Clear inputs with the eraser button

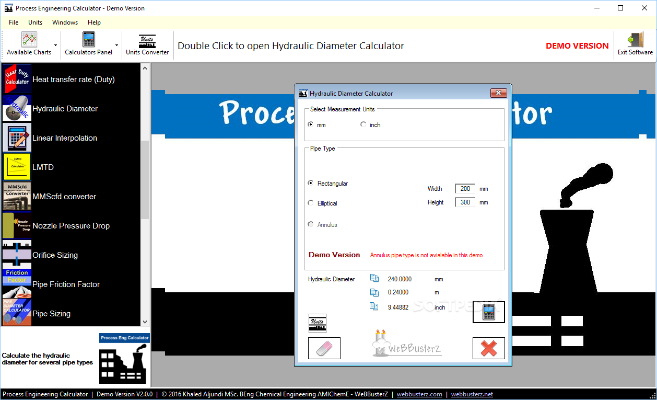pos(324,348)
